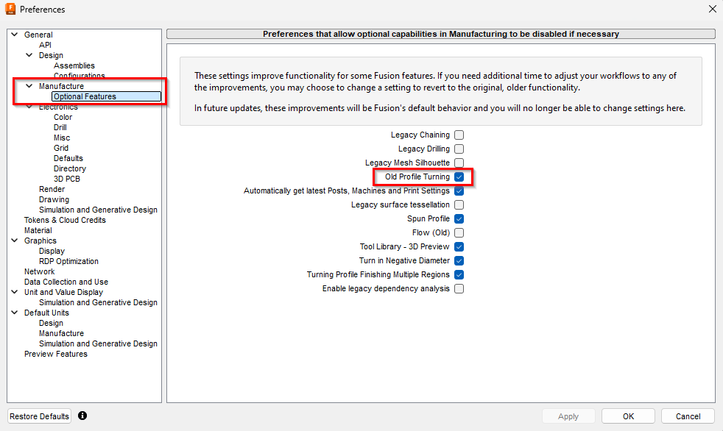
Task: Enable the Flow (Old) checkbox
Action: coord(459,232)
